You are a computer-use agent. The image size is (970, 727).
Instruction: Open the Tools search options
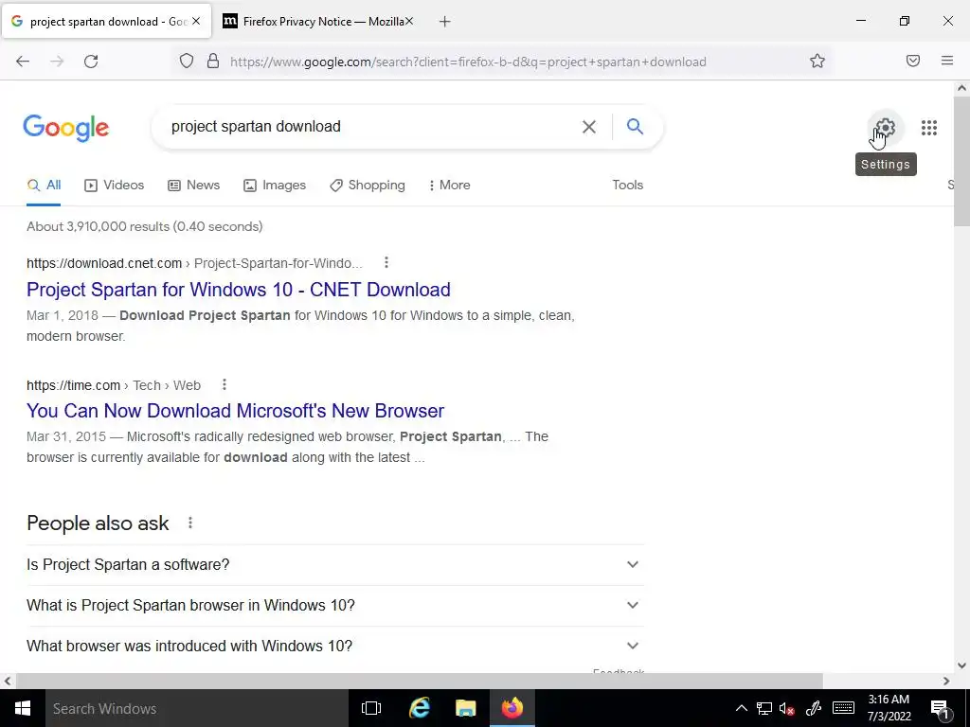point(627,185)
